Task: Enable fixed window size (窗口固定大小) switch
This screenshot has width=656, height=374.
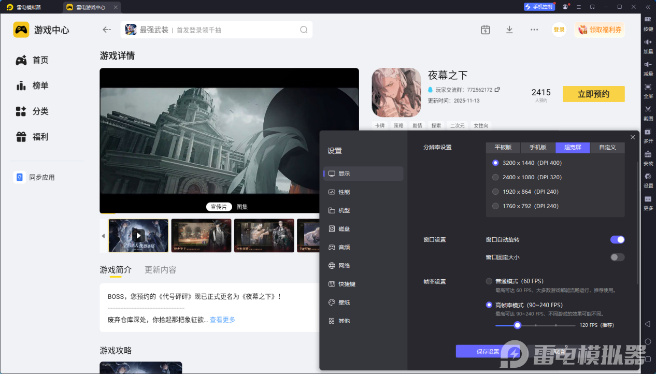Action: point(617,257)
